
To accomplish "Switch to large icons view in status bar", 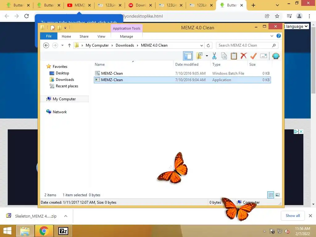I will point(277,195).
